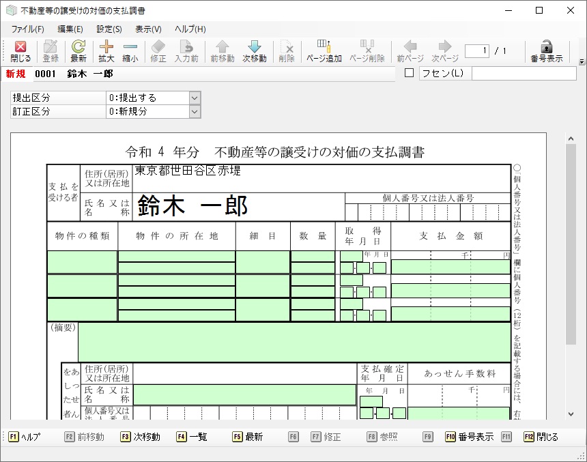The width and height of the screenshot is (587, 462).
Task: Click the 摘要 green text field
Action: point(293,341)
